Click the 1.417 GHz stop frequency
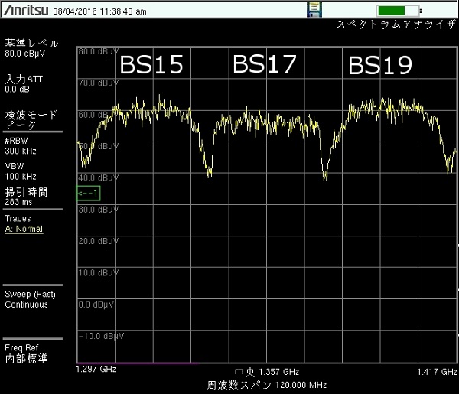Viewport: 459px width, 394px height. tap(436, 370)
